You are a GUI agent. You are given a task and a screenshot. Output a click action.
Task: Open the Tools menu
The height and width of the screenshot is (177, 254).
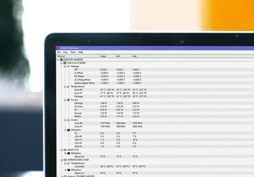pos(73,52)
